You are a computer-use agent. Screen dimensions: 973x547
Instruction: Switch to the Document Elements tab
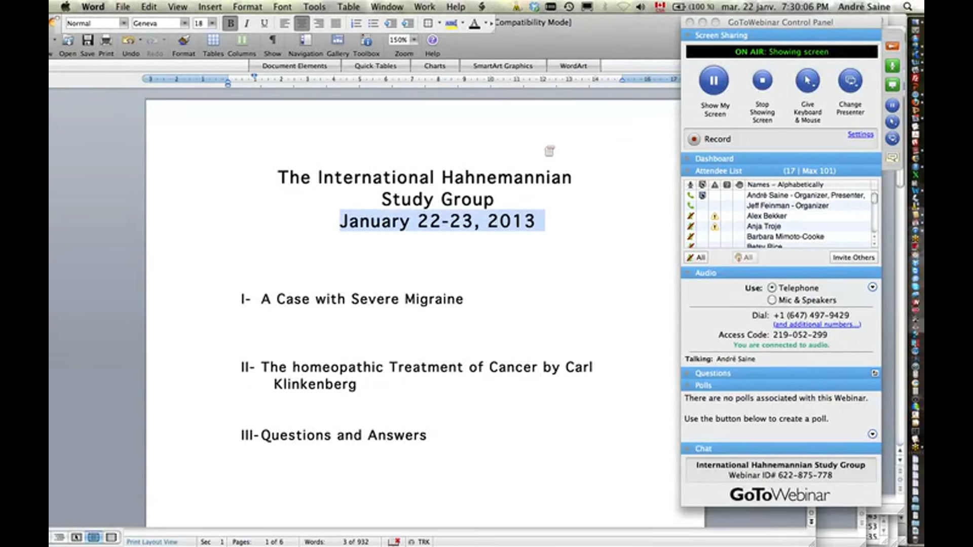point(294,65)
